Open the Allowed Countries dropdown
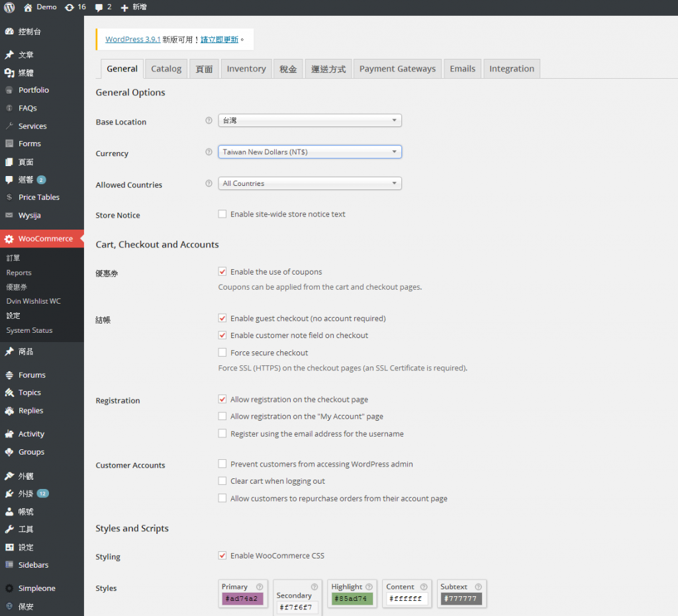This screenshot has width=678, height=616. [x=310, y=184]
